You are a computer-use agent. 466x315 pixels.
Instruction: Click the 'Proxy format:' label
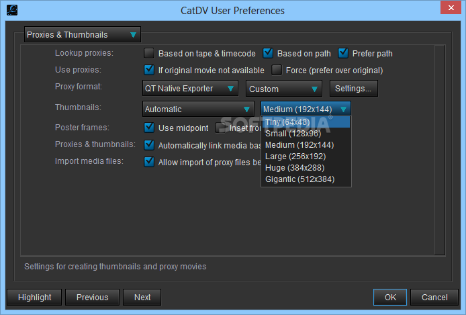(79, 87)
